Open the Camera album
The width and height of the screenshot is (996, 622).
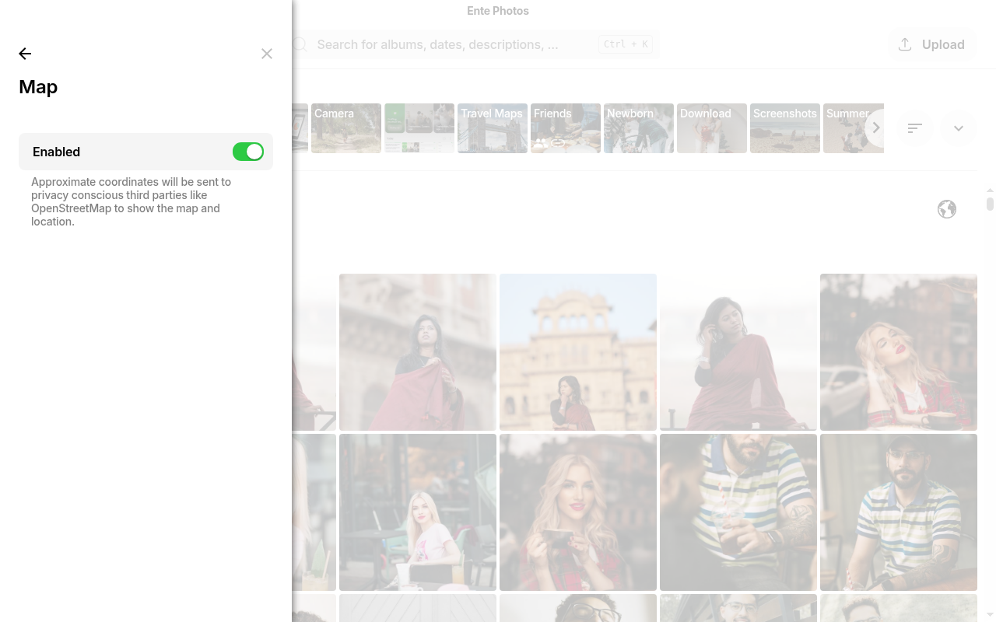(x=346, y=128)
